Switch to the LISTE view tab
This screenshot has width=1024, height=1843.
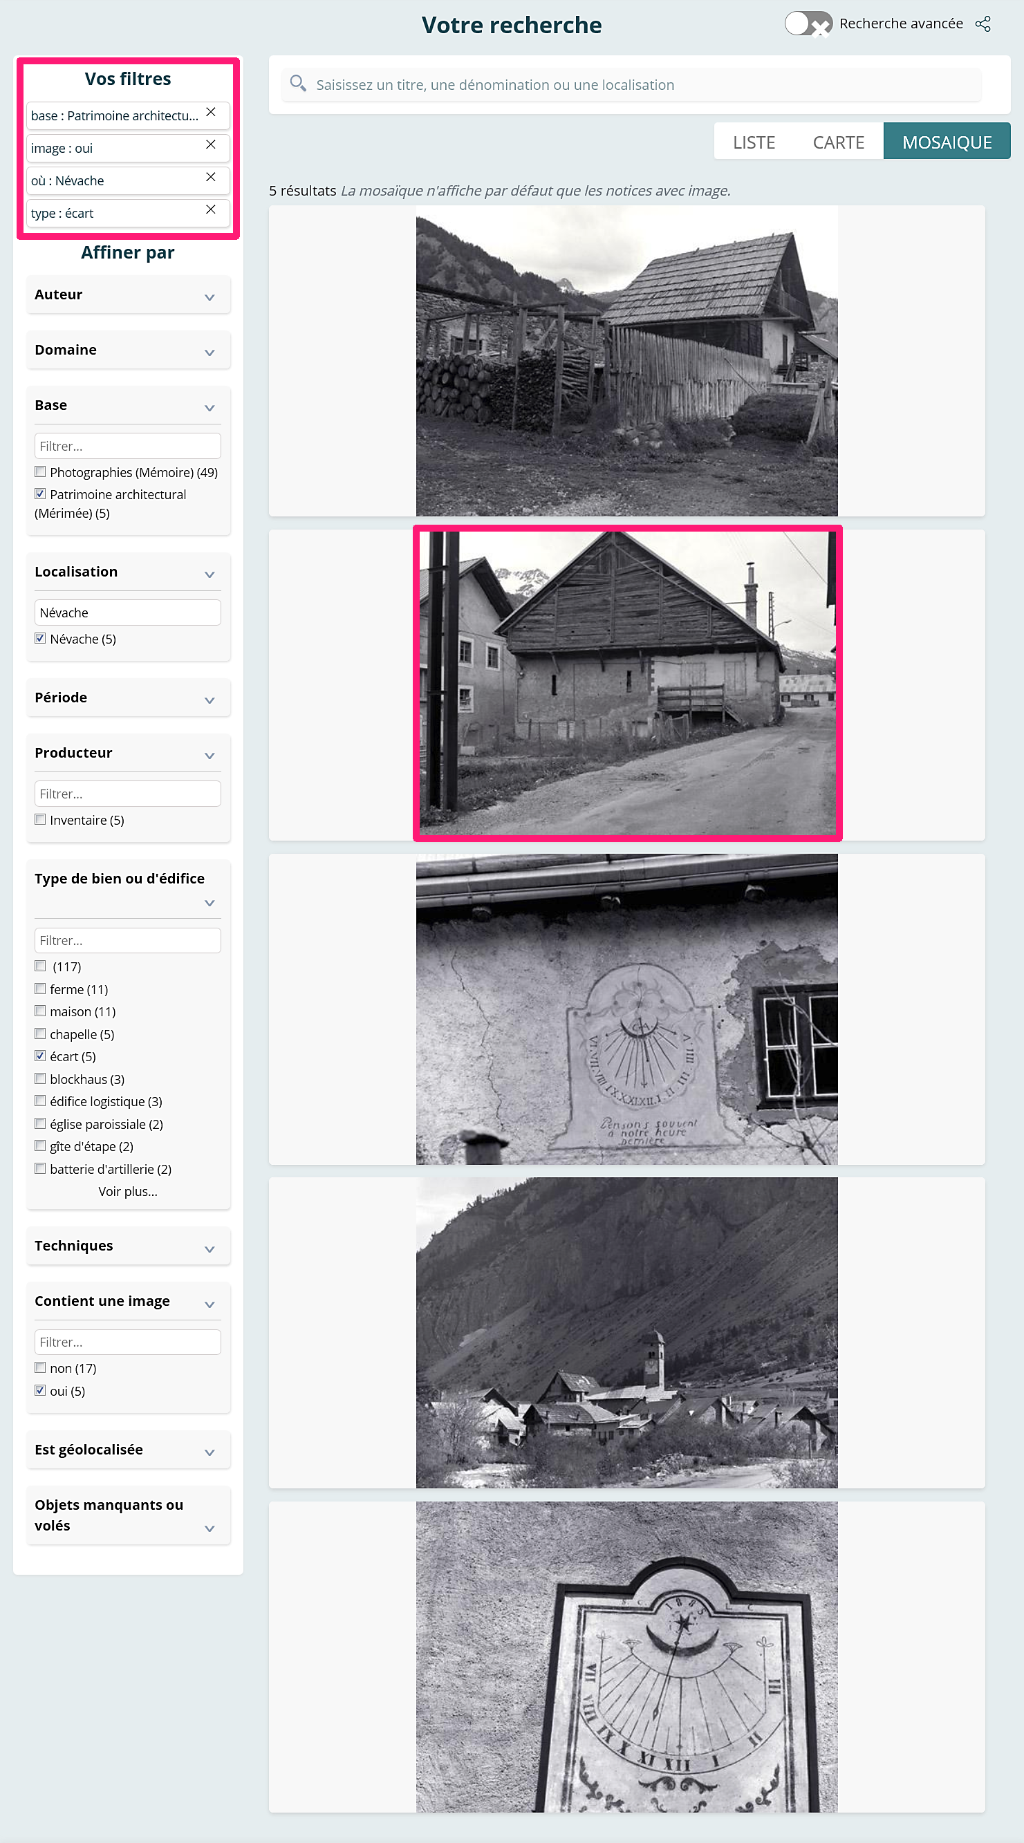(754, 142)
